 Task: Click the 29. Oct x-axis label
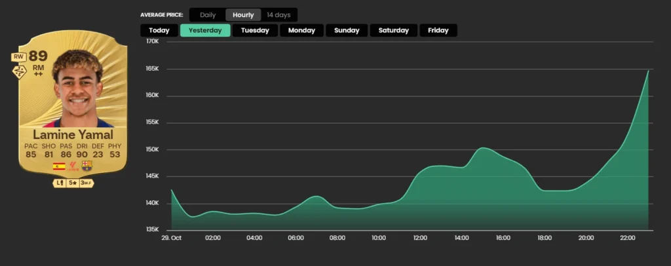(172, 238)
